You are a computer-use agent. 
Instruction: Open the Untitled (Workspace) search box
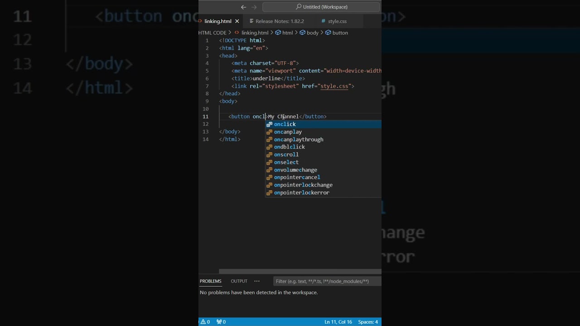point(321,7)
